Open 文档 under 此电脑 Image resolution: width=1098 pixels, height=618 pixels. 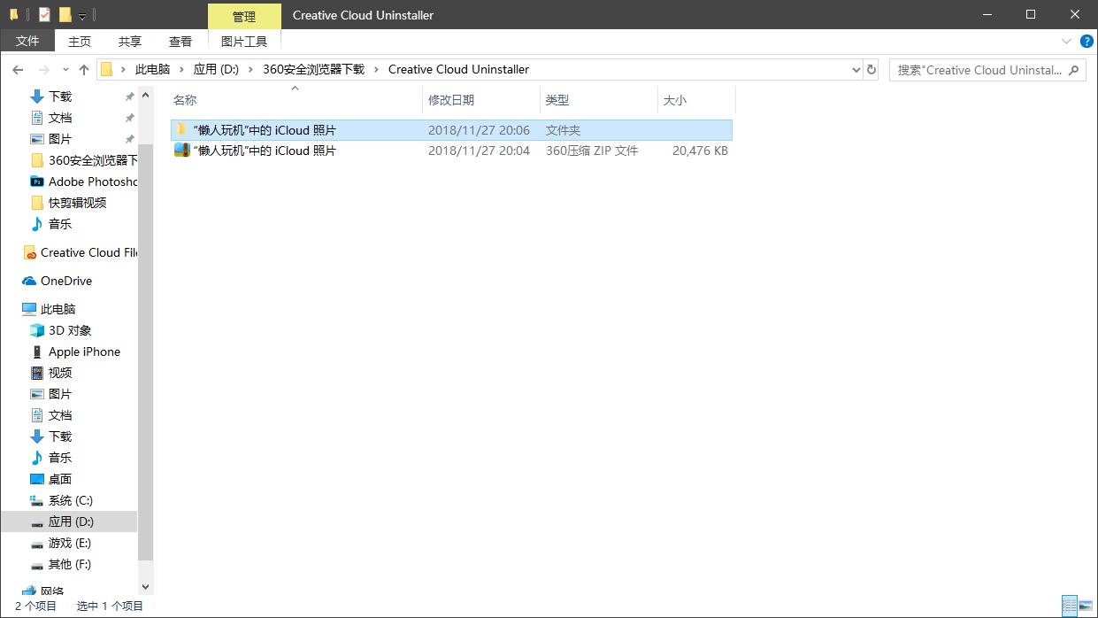(x=60, y=415)
